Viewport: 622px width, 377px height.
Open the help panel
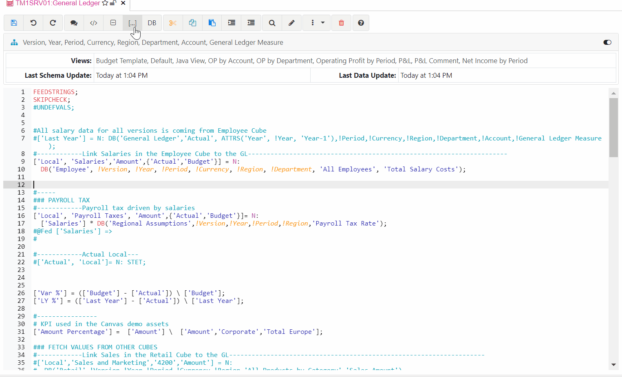tap(361, 23)
